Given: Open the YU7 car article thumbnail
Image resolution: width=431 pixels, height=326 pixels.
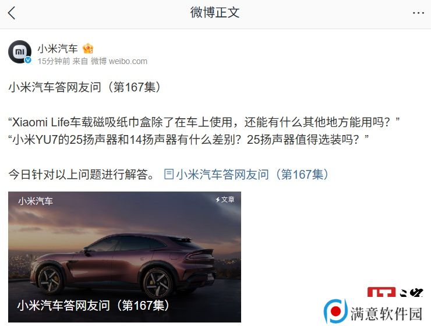Looking at the screenshot, I should (x=125, y=257).
